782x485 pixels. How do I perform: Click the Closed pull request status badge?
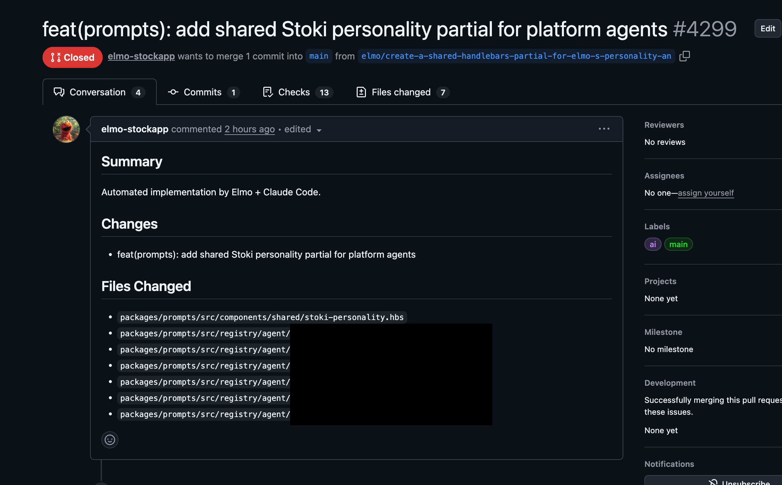73,57
